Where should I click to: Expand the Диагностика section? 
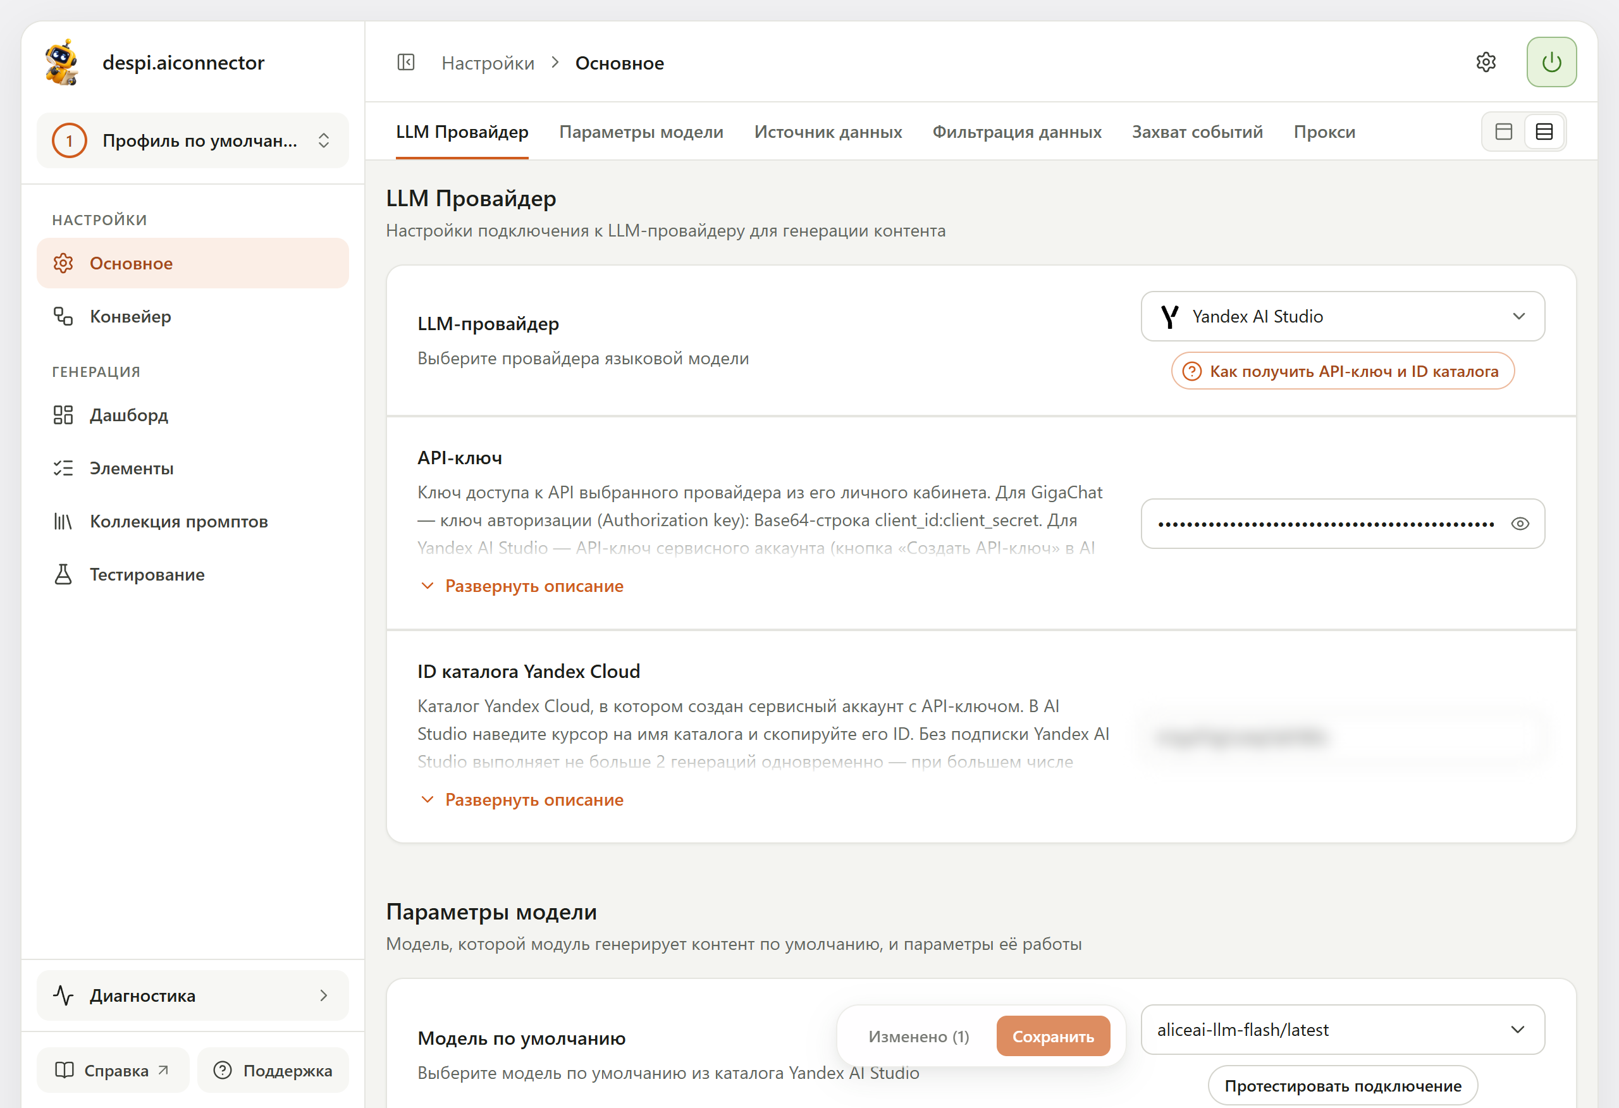click(x=193, y=995)
